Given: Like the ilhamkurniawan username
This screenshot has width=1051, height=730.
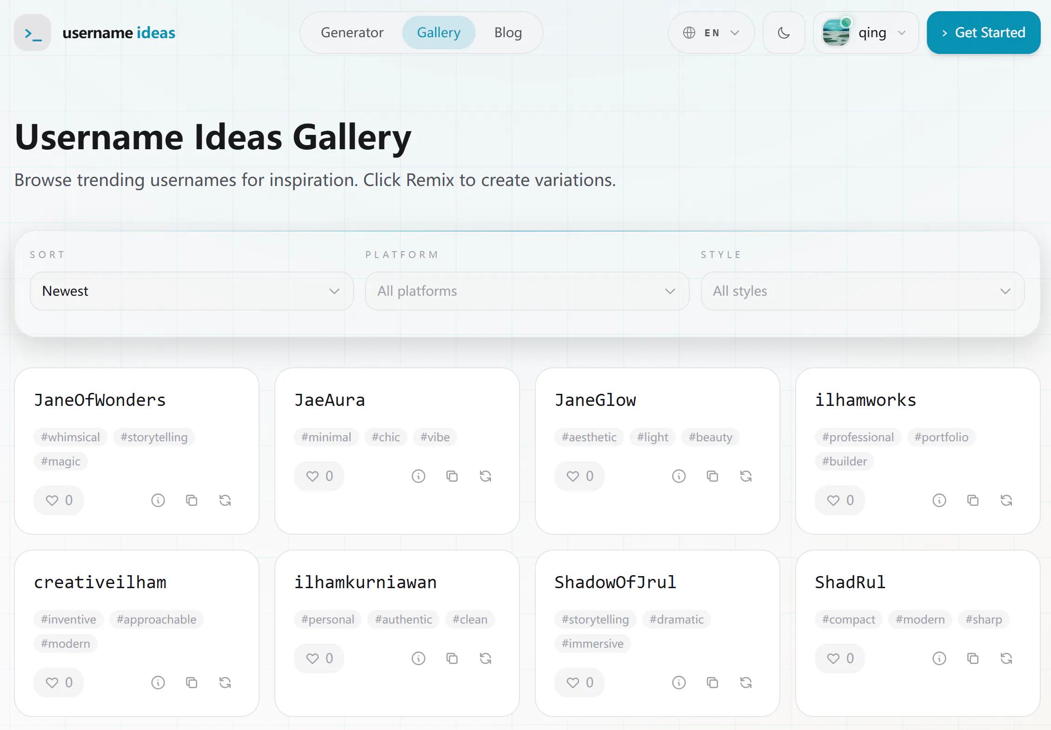Looking at the screenshot, I should [319, 658].
